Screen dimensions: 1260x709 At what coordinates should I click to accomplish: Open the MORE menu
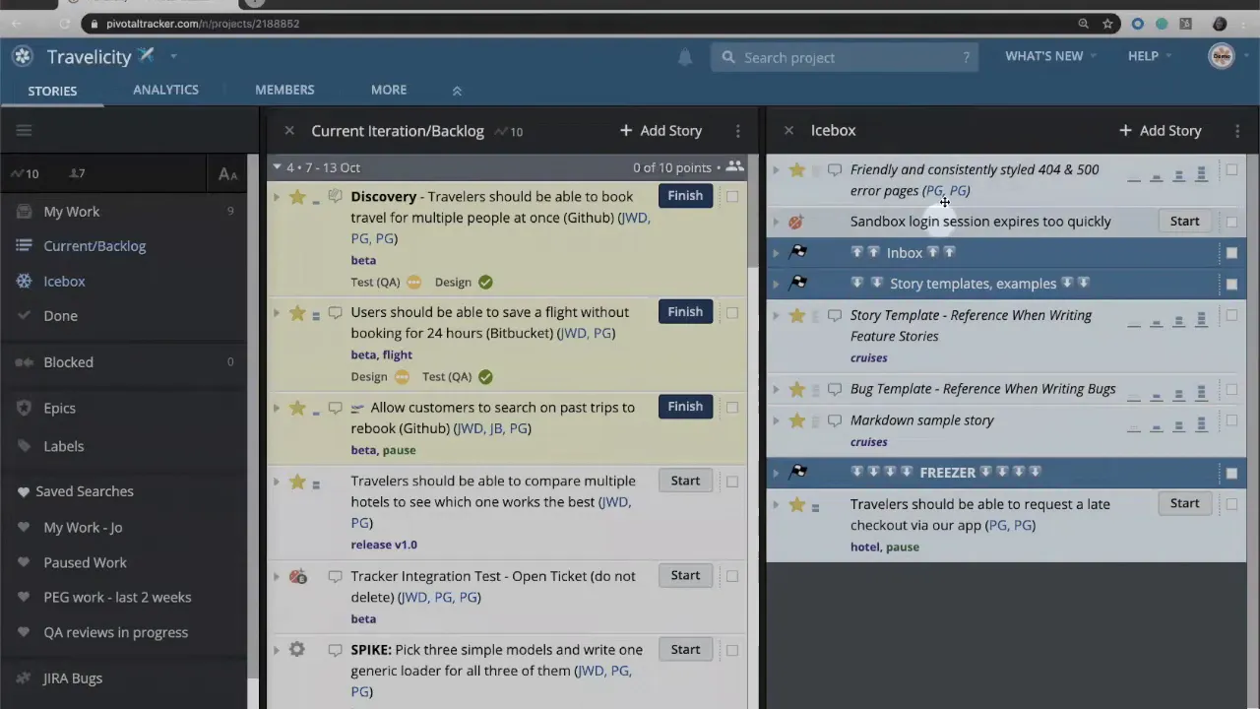pyautogui.click(x=388, y=90)
